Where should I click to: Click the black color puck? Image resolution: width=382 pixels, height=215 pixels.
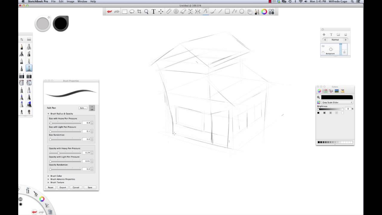pyautogui.click(x=61, y=24)
